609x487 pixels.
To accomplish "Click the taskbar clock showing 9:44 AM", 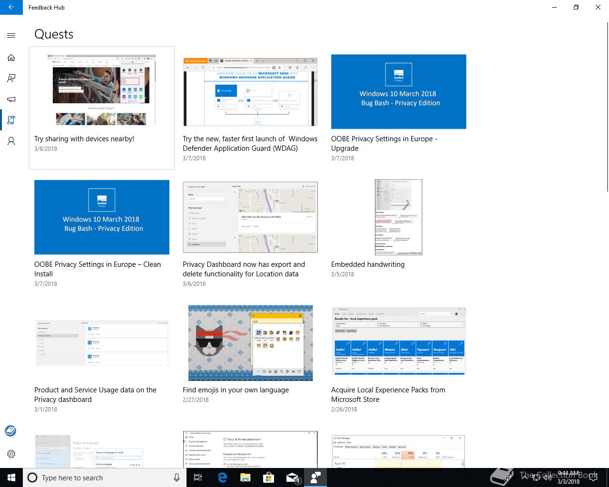I will click(x=568, y=477).
